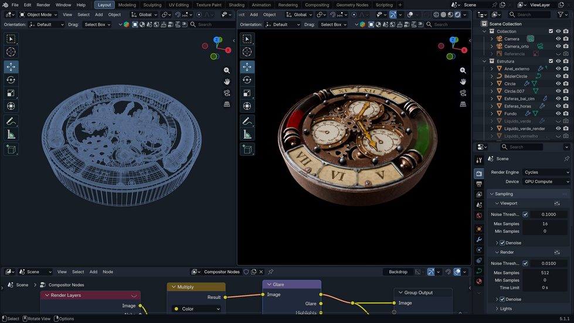The image size is (574, 323).
Task: Toggle camera view in right viewport
Action: [x=463, y=93]
